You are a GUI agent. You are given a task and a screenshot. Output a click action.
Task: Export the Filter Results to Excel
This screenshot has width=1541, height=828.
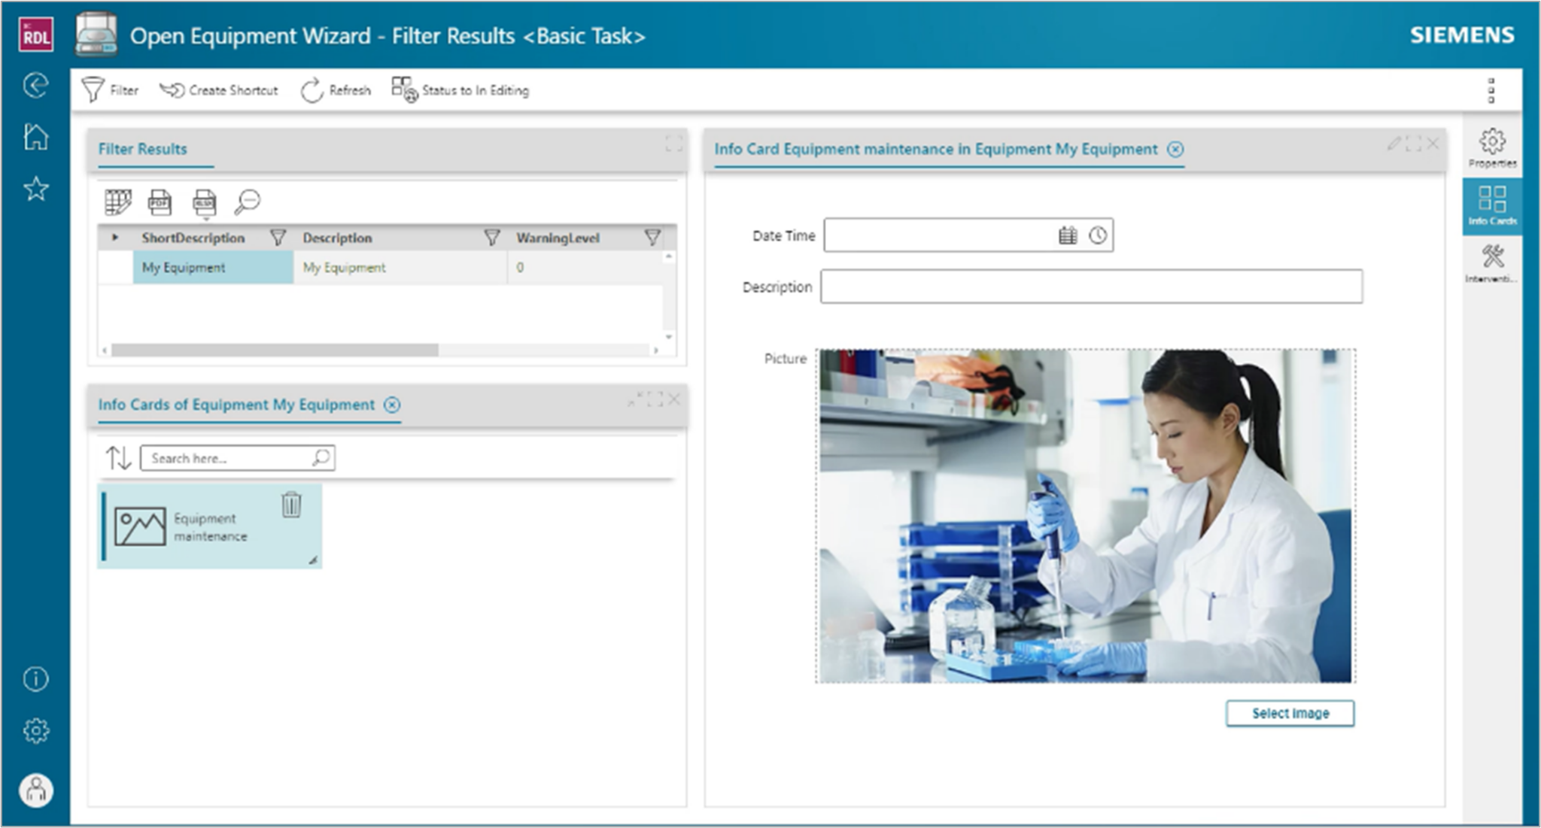point(205,202)
